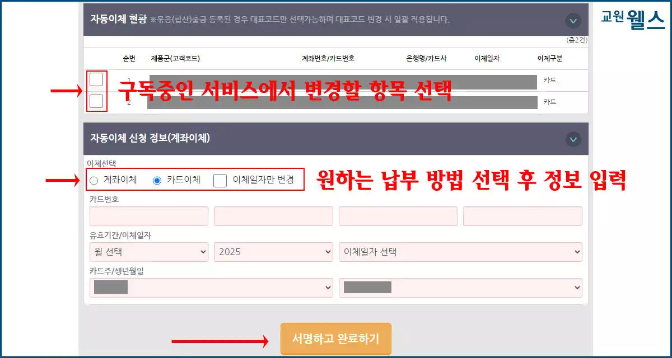Open the card holder name dropdown
The image size is (672, 358).
[212, 287]
